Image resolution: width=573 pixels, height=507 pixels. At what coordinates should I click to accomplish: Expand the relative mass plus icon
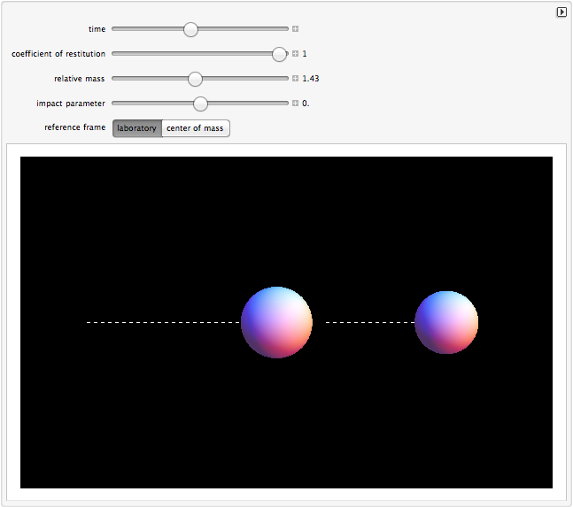point(295,79)
